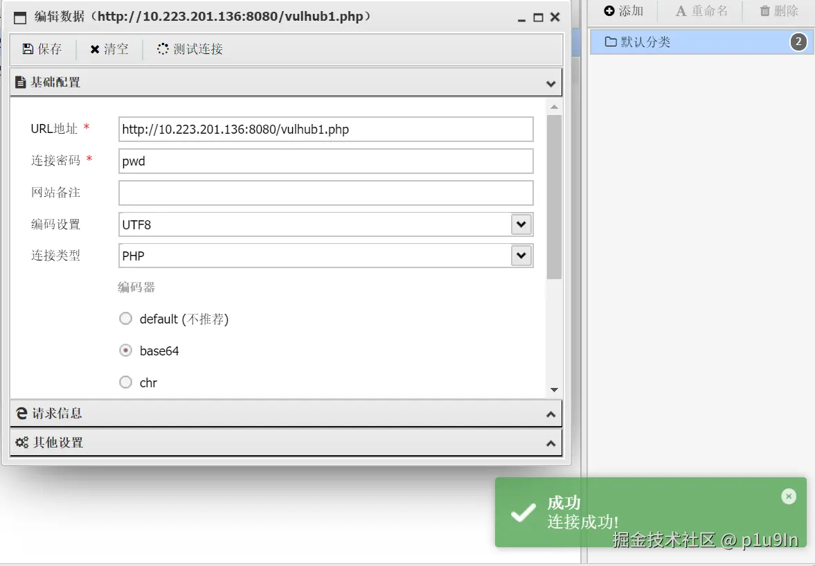Click the Delete (删除) category button

[778, 11]
